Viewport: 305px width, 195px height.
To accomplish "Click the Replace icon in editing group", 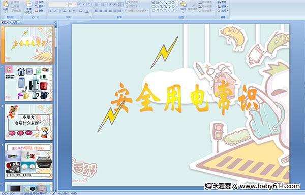I will point(219,6).
